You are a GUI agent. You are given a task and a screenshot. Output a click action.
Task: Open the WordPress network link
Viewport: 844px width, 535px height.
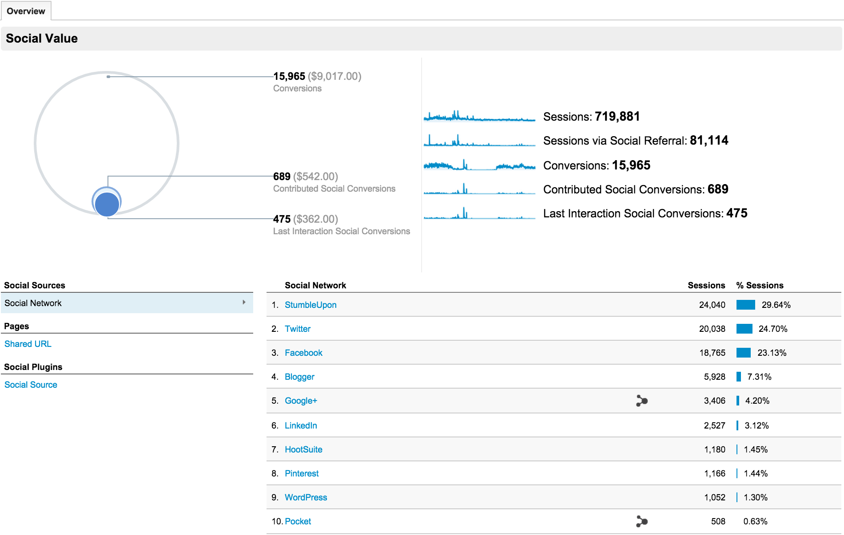coord(306,497)
